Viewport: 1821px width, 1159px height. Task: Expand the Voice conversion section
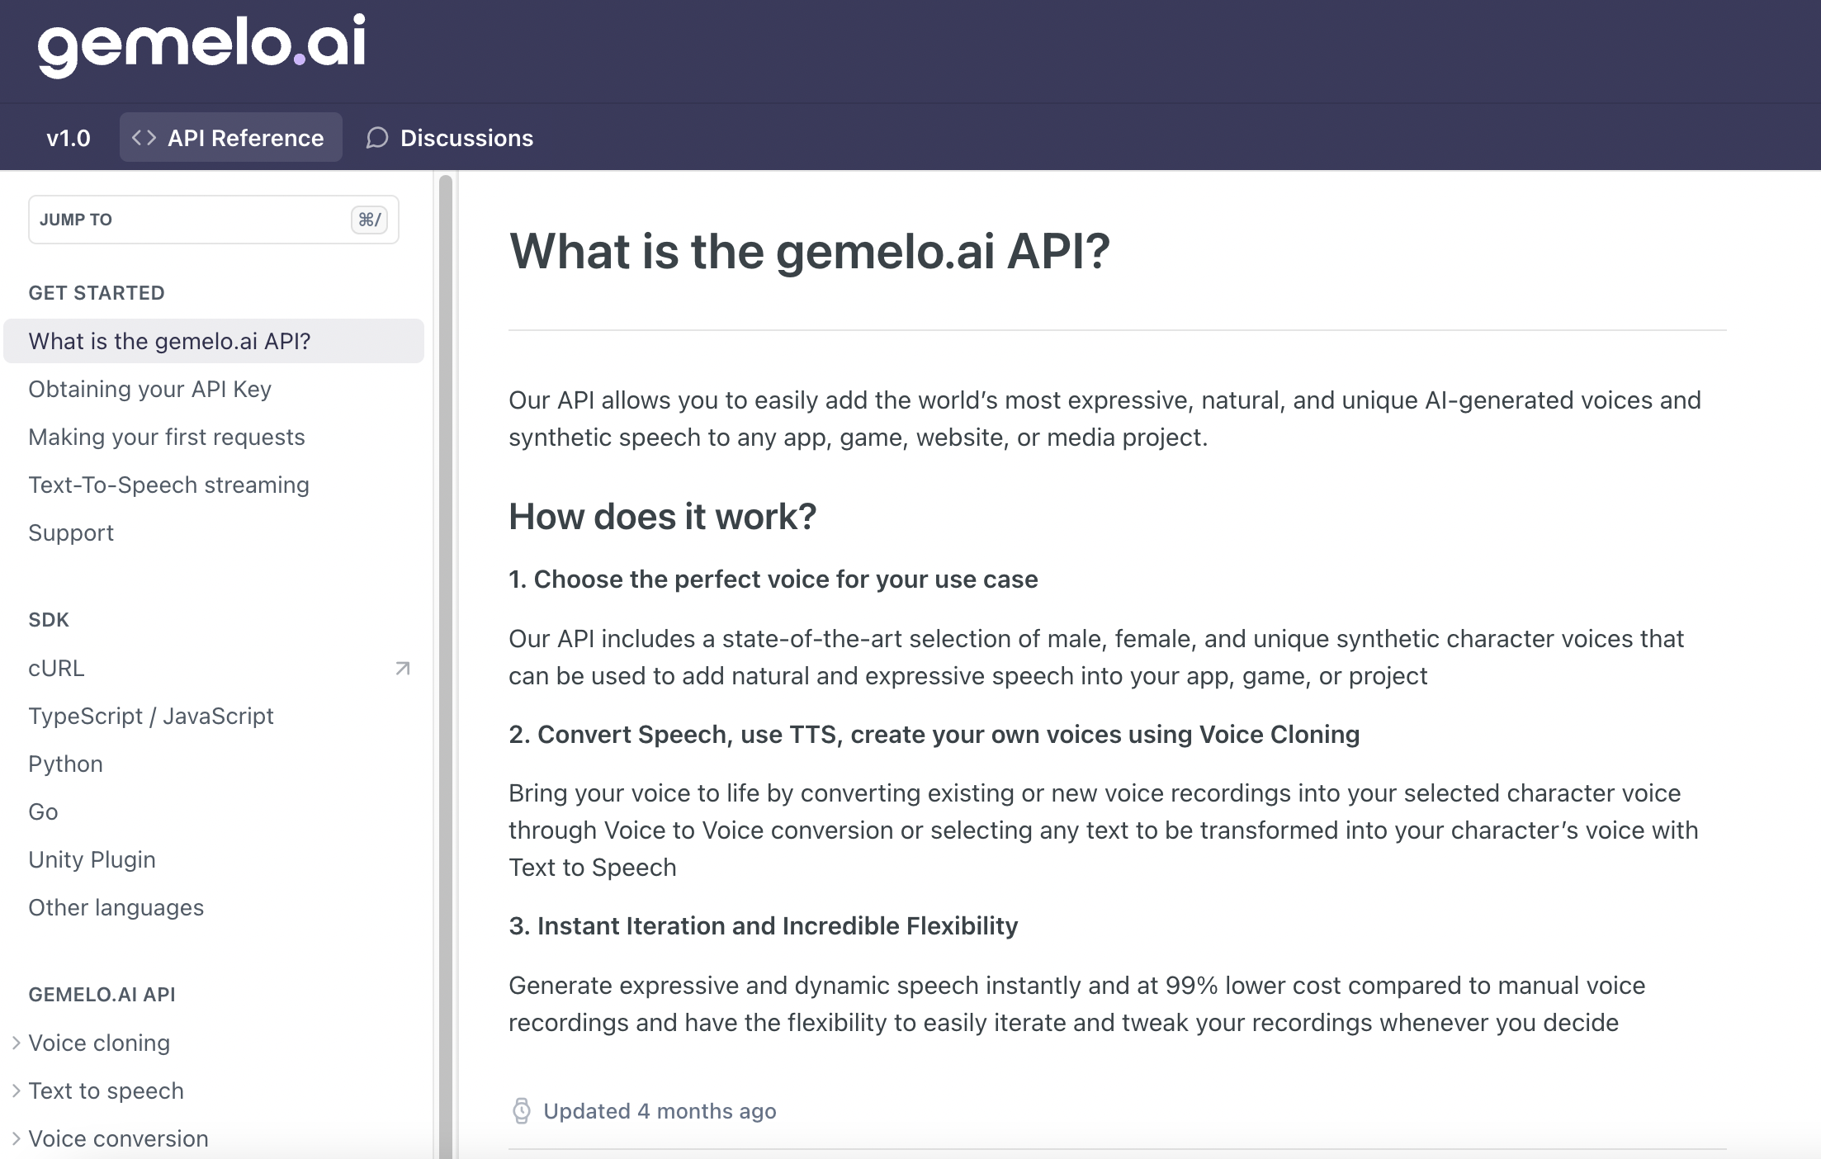17,1139
